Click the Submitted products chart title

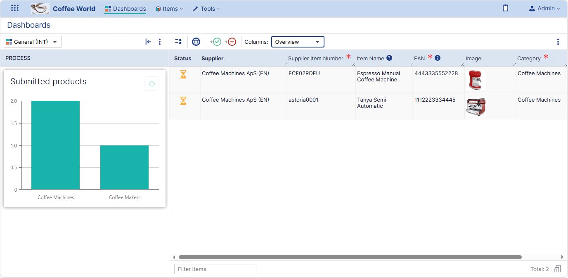48,81
